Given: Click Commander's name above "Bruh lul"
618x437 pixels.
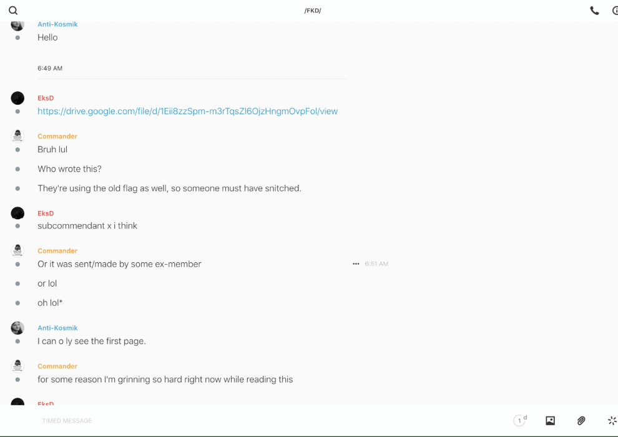Looking at the screenshot, I should [57, 136].
